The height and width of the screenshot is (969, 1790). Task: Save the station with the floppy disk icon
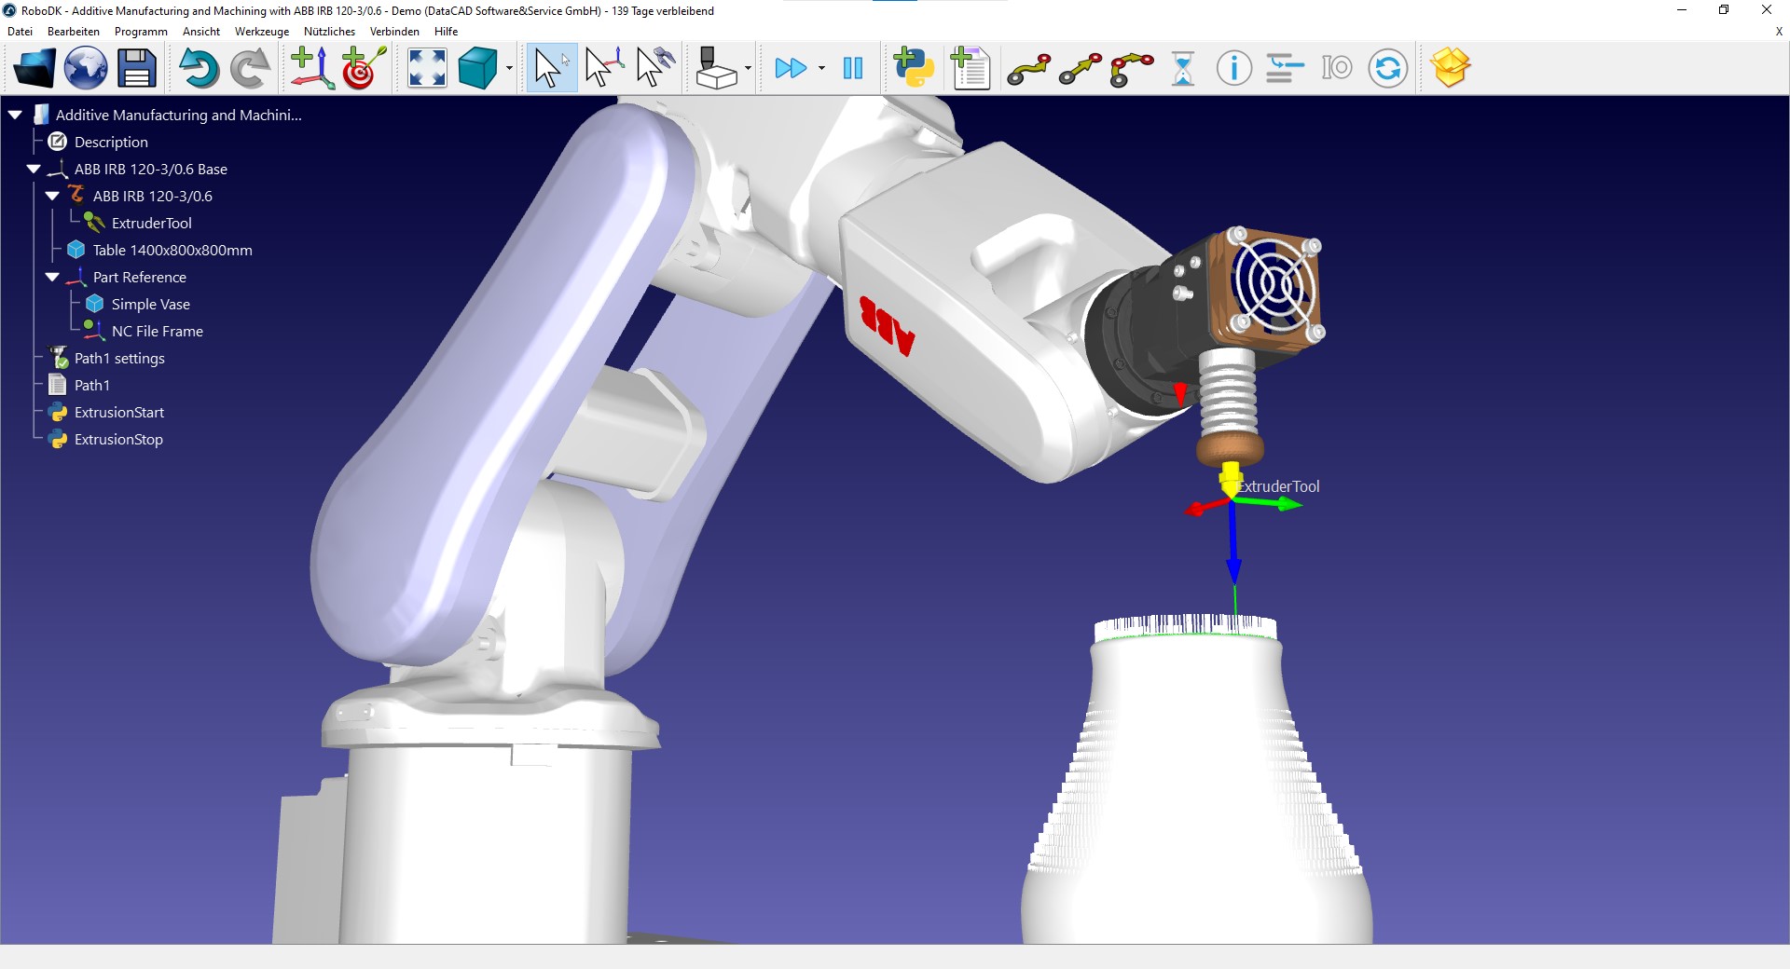coord(136,68)
